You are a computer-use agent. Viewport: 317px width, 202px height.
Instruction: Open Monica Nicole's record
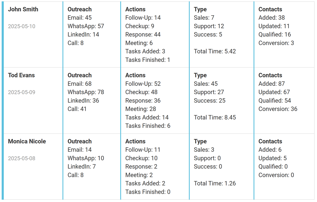[27, 142]
